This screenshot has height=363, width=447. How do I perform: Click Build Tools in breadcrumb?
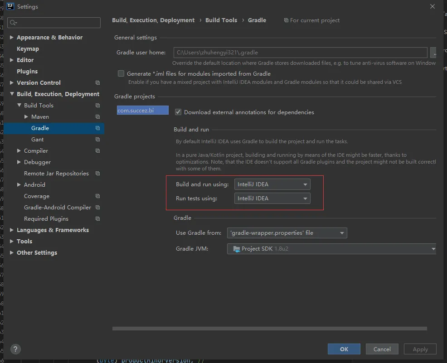click(221, 20)
